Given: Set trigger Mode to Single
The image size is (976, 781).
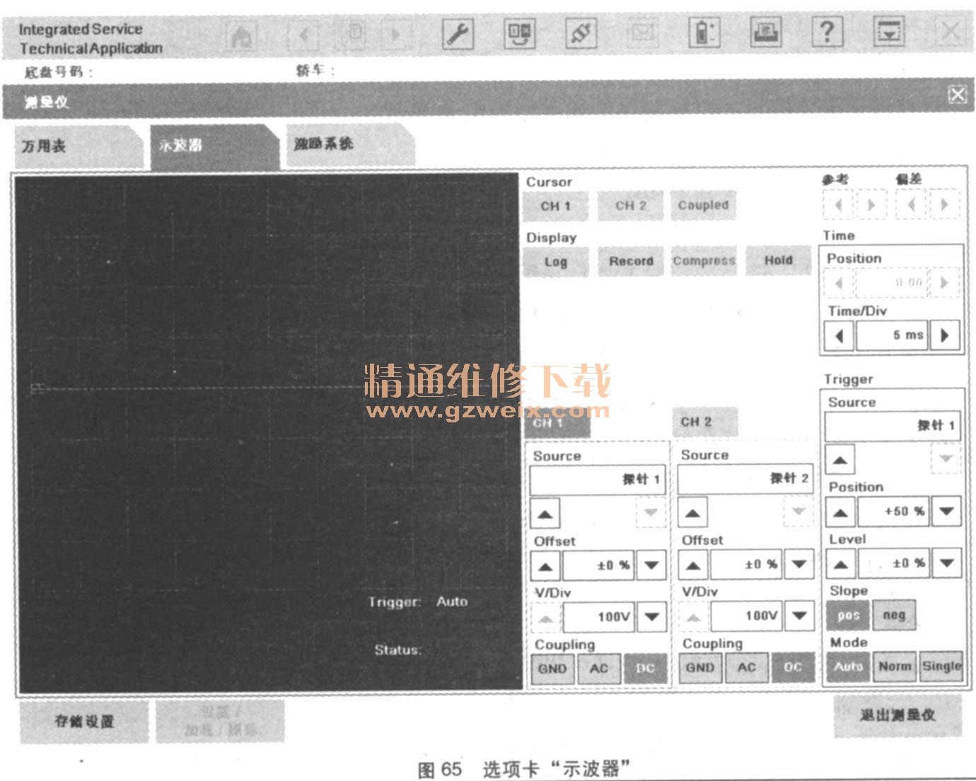Looking at the screenshot, I should coord(941,666).
